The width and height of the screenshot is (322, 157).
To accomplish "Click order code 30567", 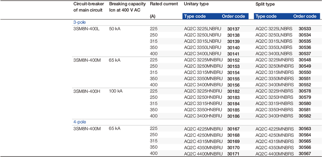I will pos(305,153).
